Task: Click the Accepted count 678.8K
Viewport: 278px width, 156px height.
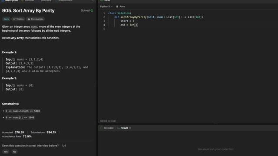Action: tap(20, 132)
